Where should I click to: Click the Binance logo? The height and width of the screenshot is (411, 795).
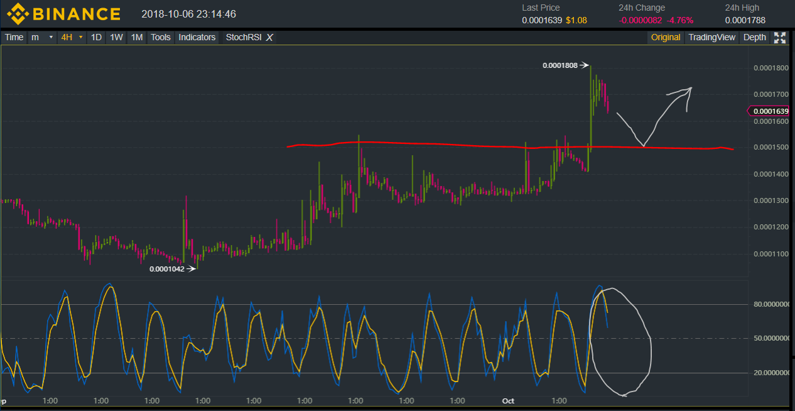(63, 14)
